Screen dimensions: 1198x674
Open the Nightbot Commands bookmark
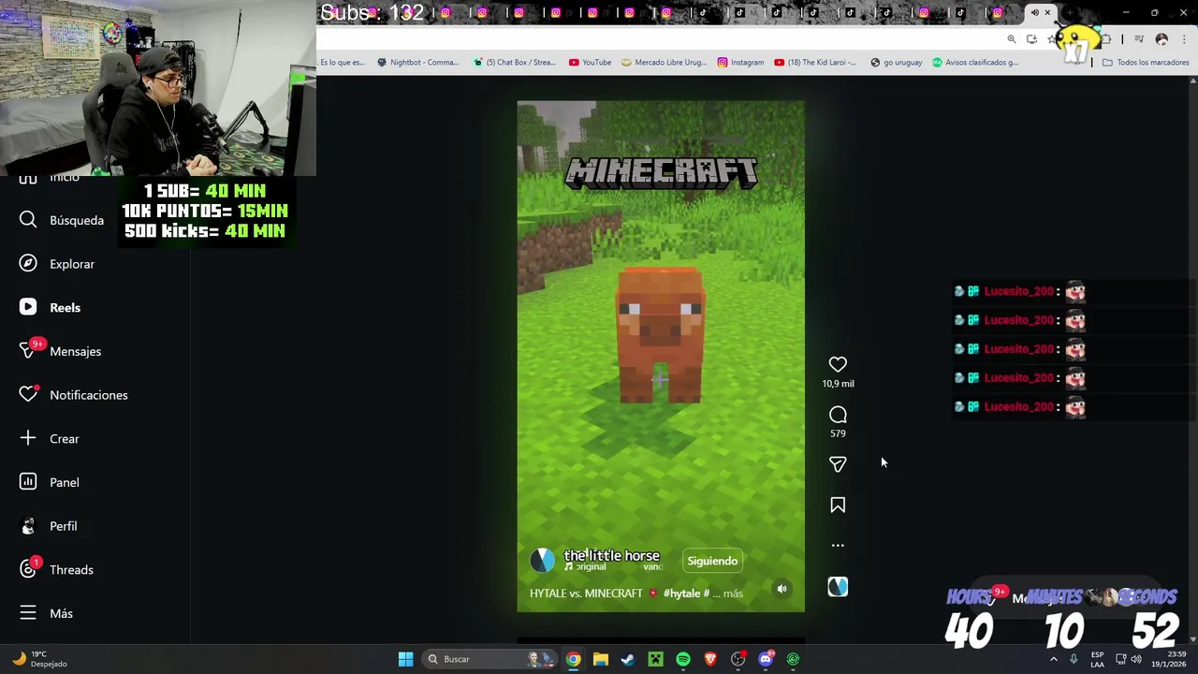(x=417, y=63)
